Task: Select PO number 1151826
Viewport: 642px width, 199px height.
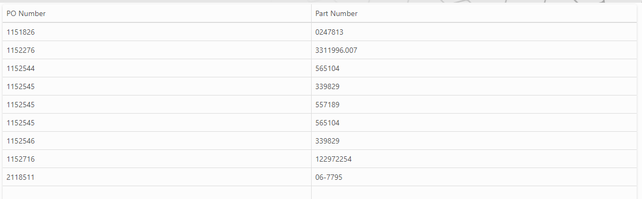Action: point(20,32)
